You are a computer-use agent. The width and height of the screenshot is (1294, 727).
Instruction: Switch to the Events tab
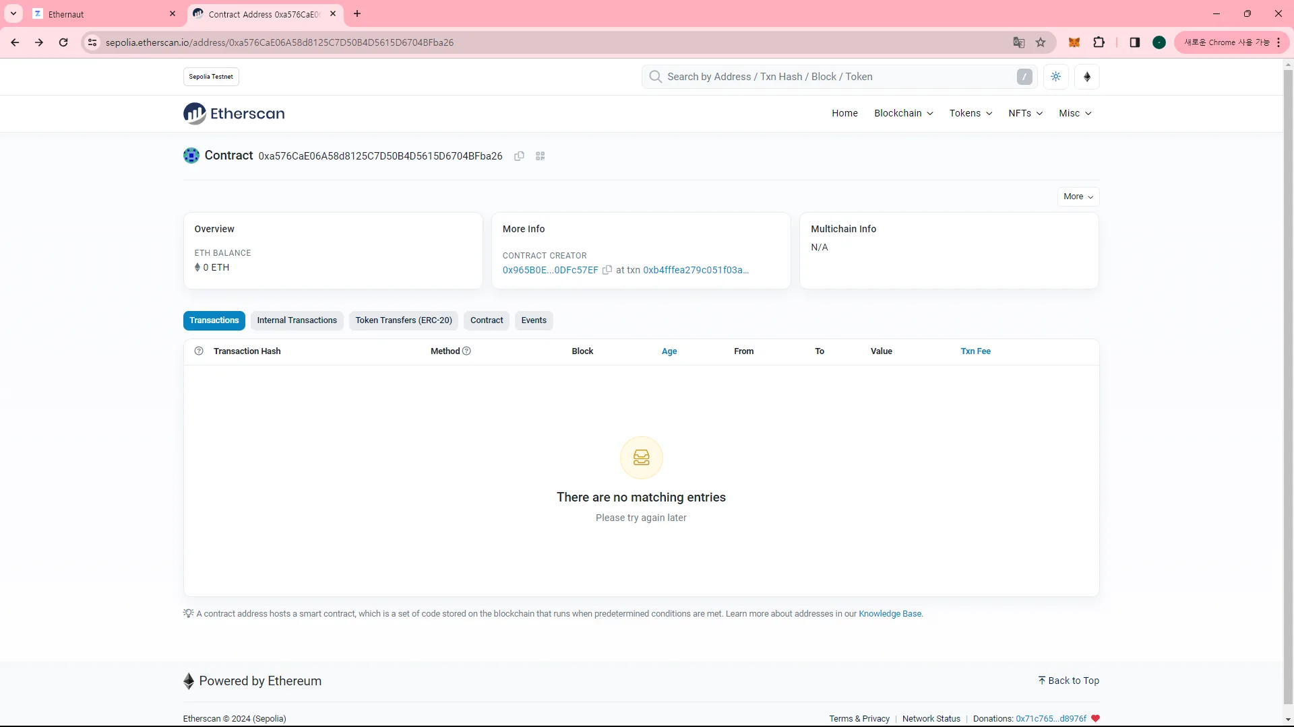point(534,320)
